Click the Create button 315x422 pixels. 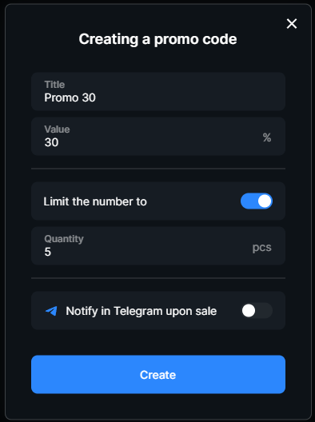coord(158,374)
